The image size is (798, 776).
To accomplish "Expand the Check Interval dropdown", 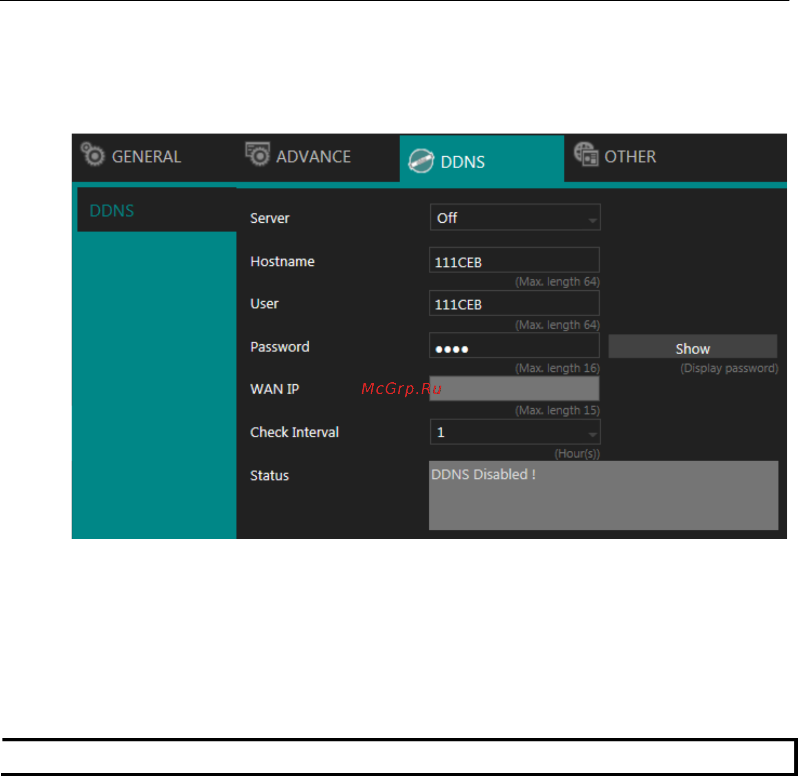I will [x=515, y=432].
